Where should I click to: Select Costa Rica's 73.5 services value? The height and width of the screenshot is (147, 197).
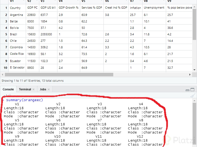92,54
